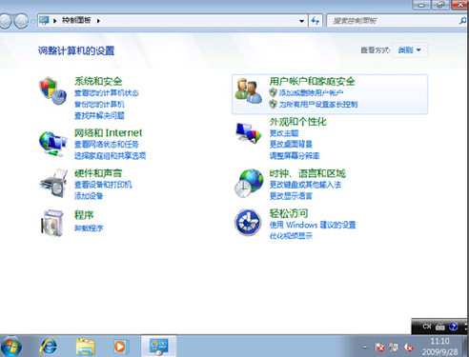Open the 网络和 Internet category link
Screen dimensions: 469x357
pyautogui.click(x=108, y=132)
